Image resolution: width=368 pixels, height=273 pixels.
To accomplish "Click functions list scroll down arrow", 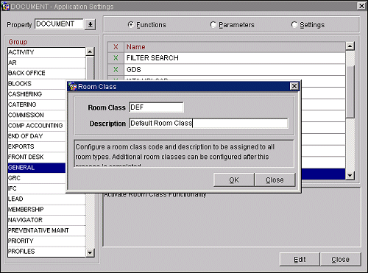I will click(x=350, y=175).
